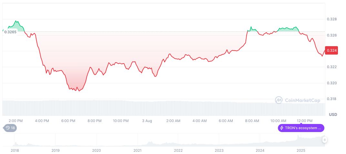
Task: Click the 12:00 PM time axis label
Action: tap(305, 121)
